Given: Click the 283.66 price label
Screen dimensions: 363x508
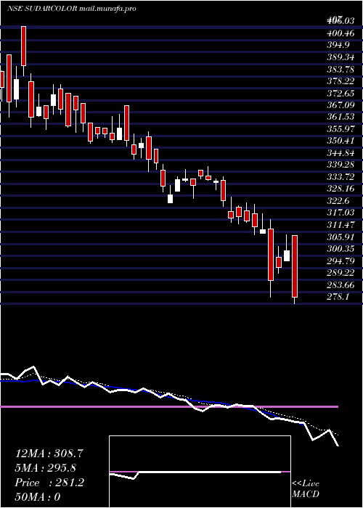Looking at the screenshot, I should point(341,284).
